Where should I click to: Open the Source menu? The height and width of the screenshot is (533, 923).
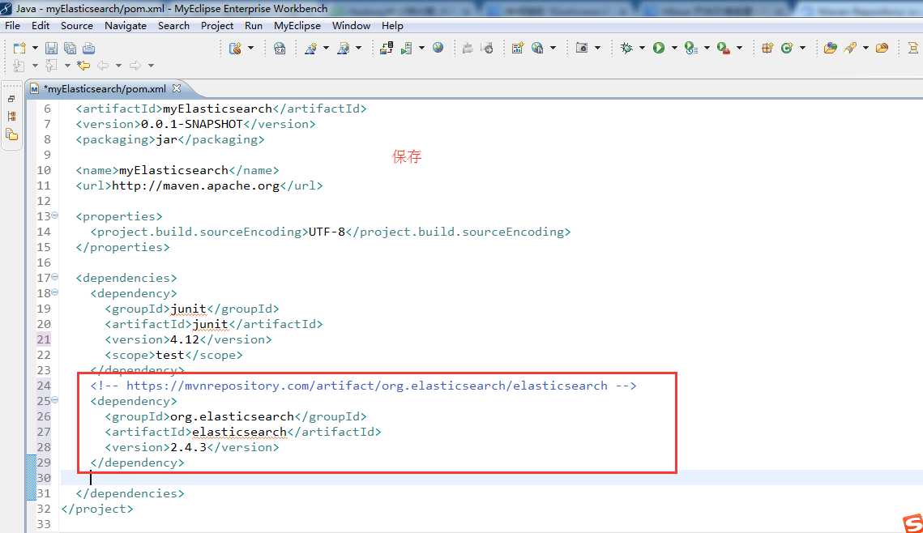[77, 26]
